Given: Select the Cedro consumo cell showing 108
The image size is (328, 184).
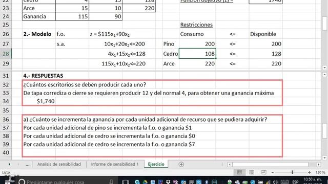Looking at the screenshot, I should 197,54.
